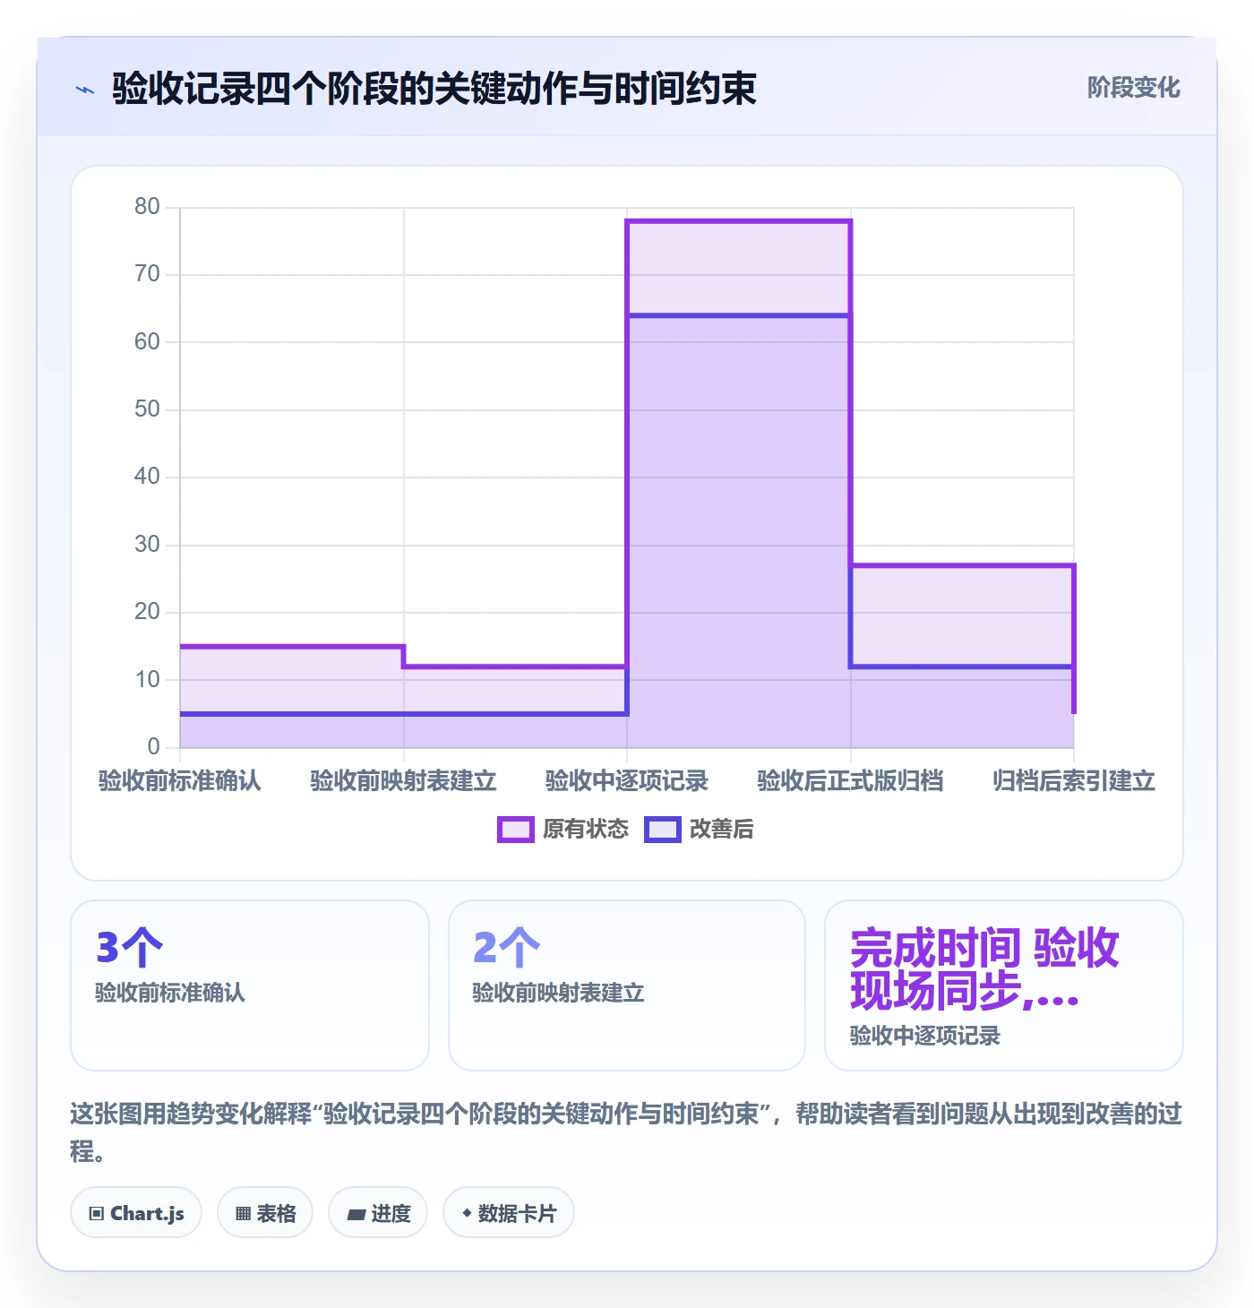The height and width of the screenshot is (1308, 1254).
Task: Click the 数据卡片 tag
Action: pos(509,1213)
